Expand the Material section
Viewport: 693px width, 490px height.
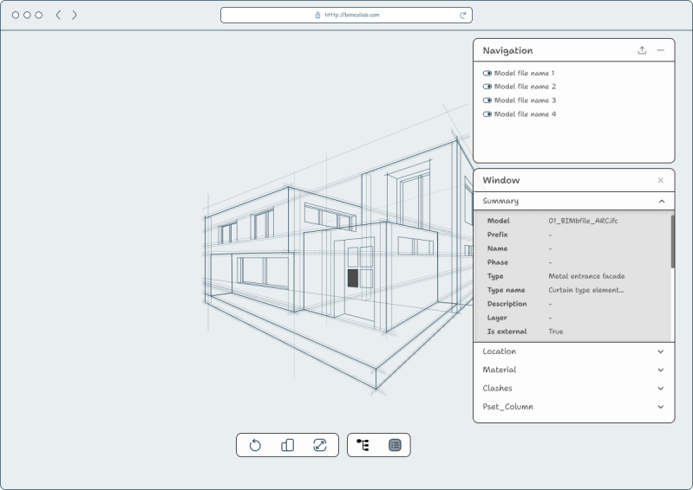click(x=661, y=370)
